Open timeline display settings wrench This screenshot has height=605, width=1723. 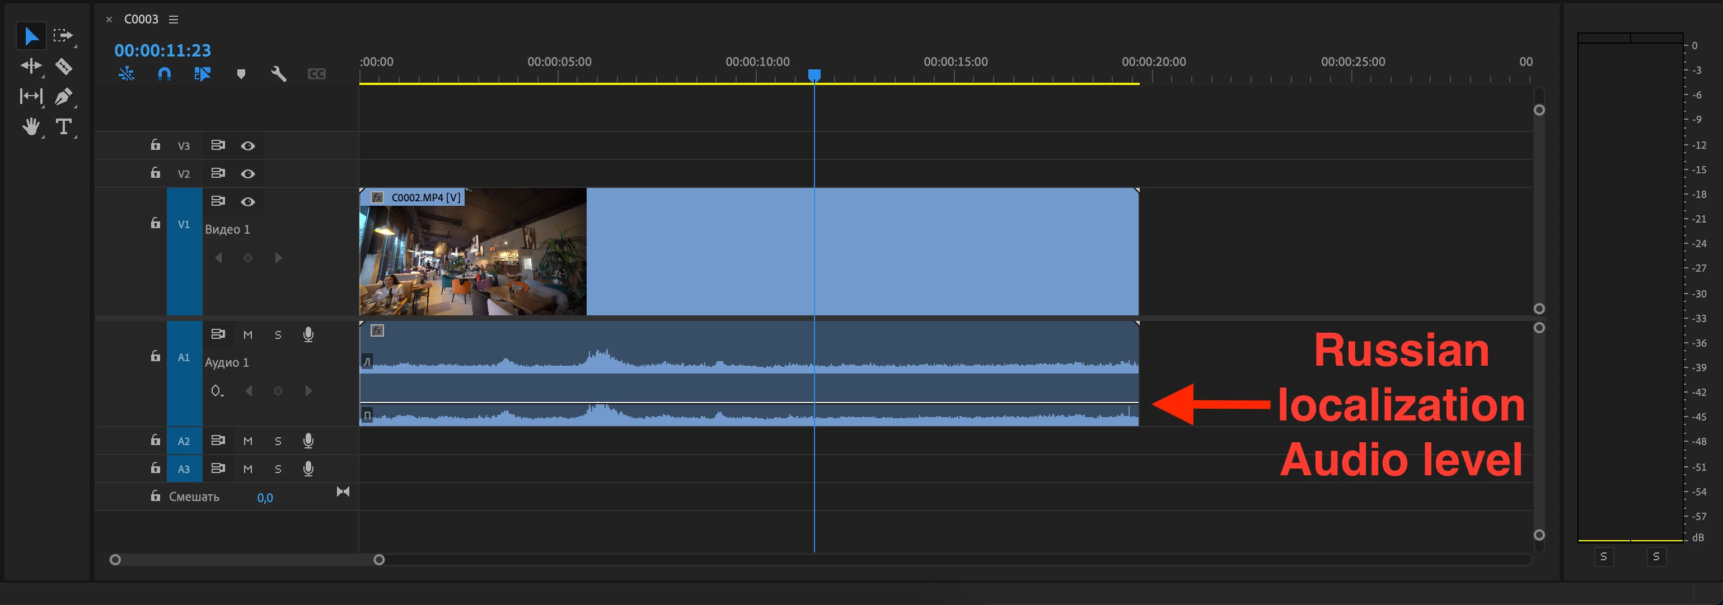click(278, 74)
